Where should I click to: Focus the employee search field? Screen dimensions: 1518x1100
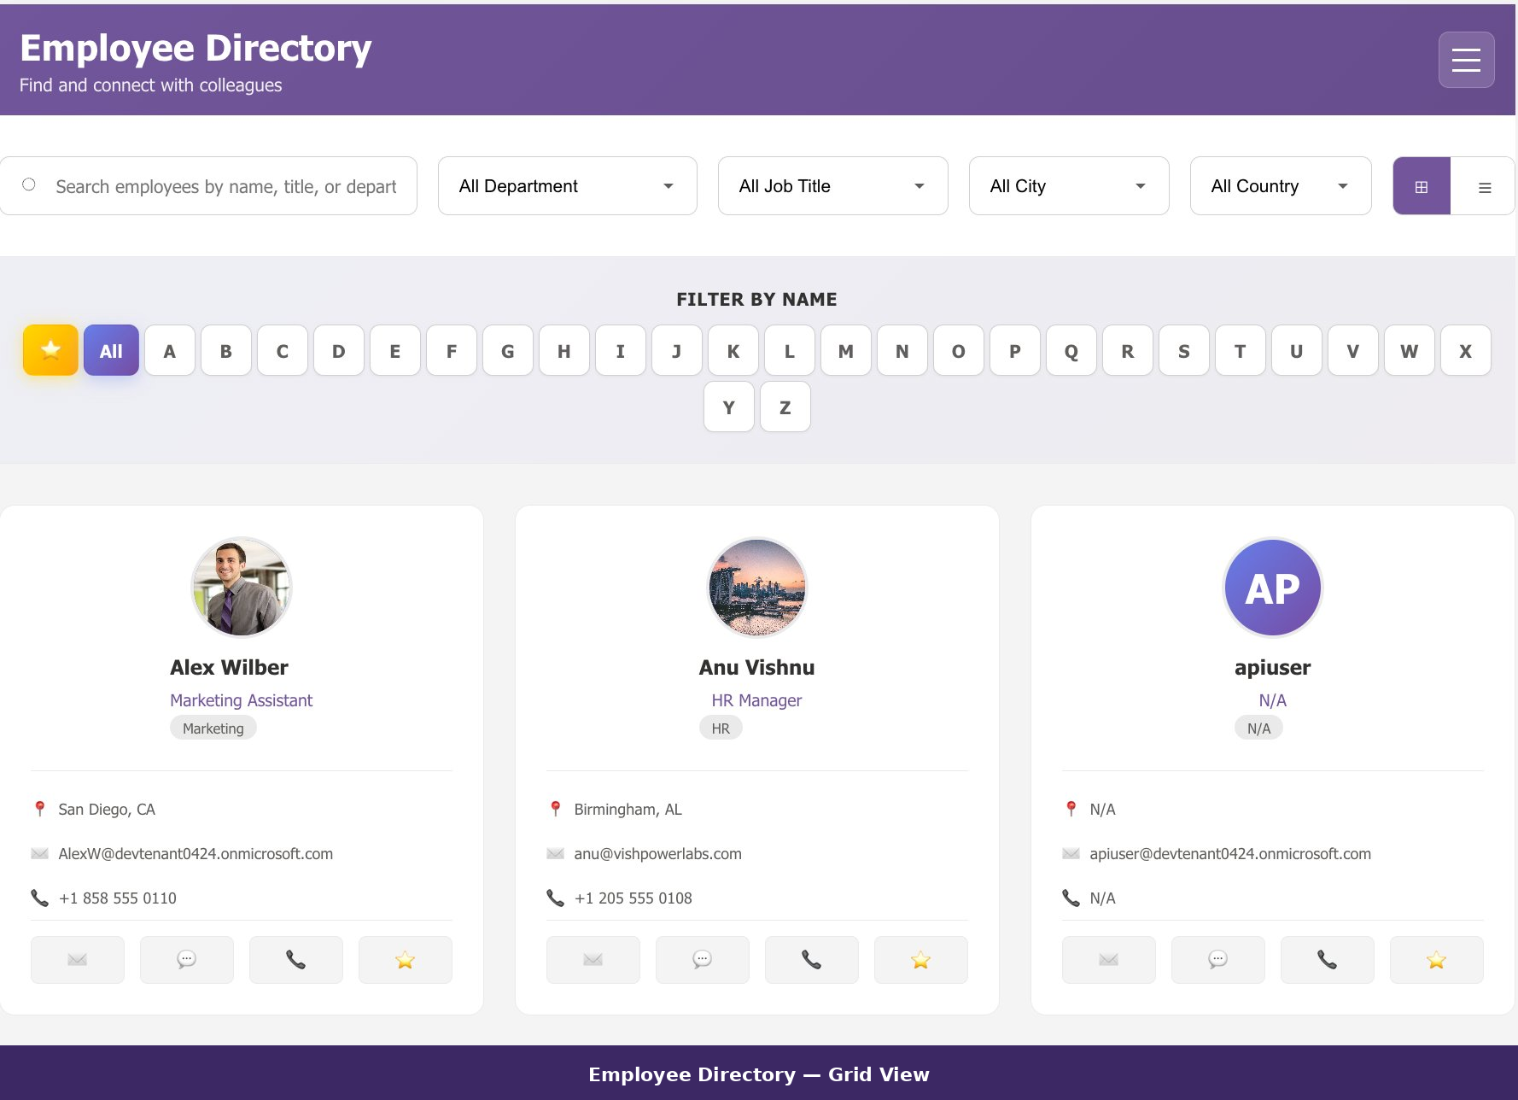(x=209, y=186)
